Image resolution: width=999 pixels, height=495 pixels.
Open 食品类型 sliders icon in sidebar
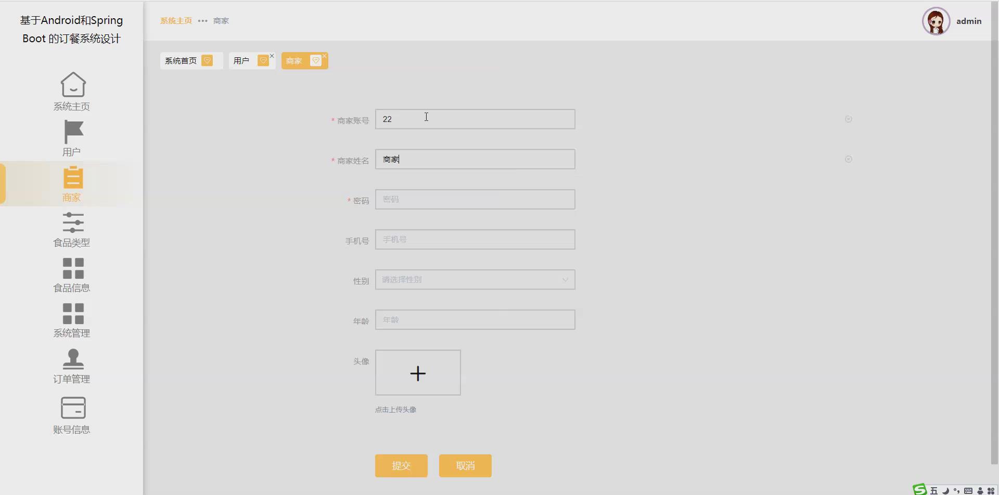73,223
